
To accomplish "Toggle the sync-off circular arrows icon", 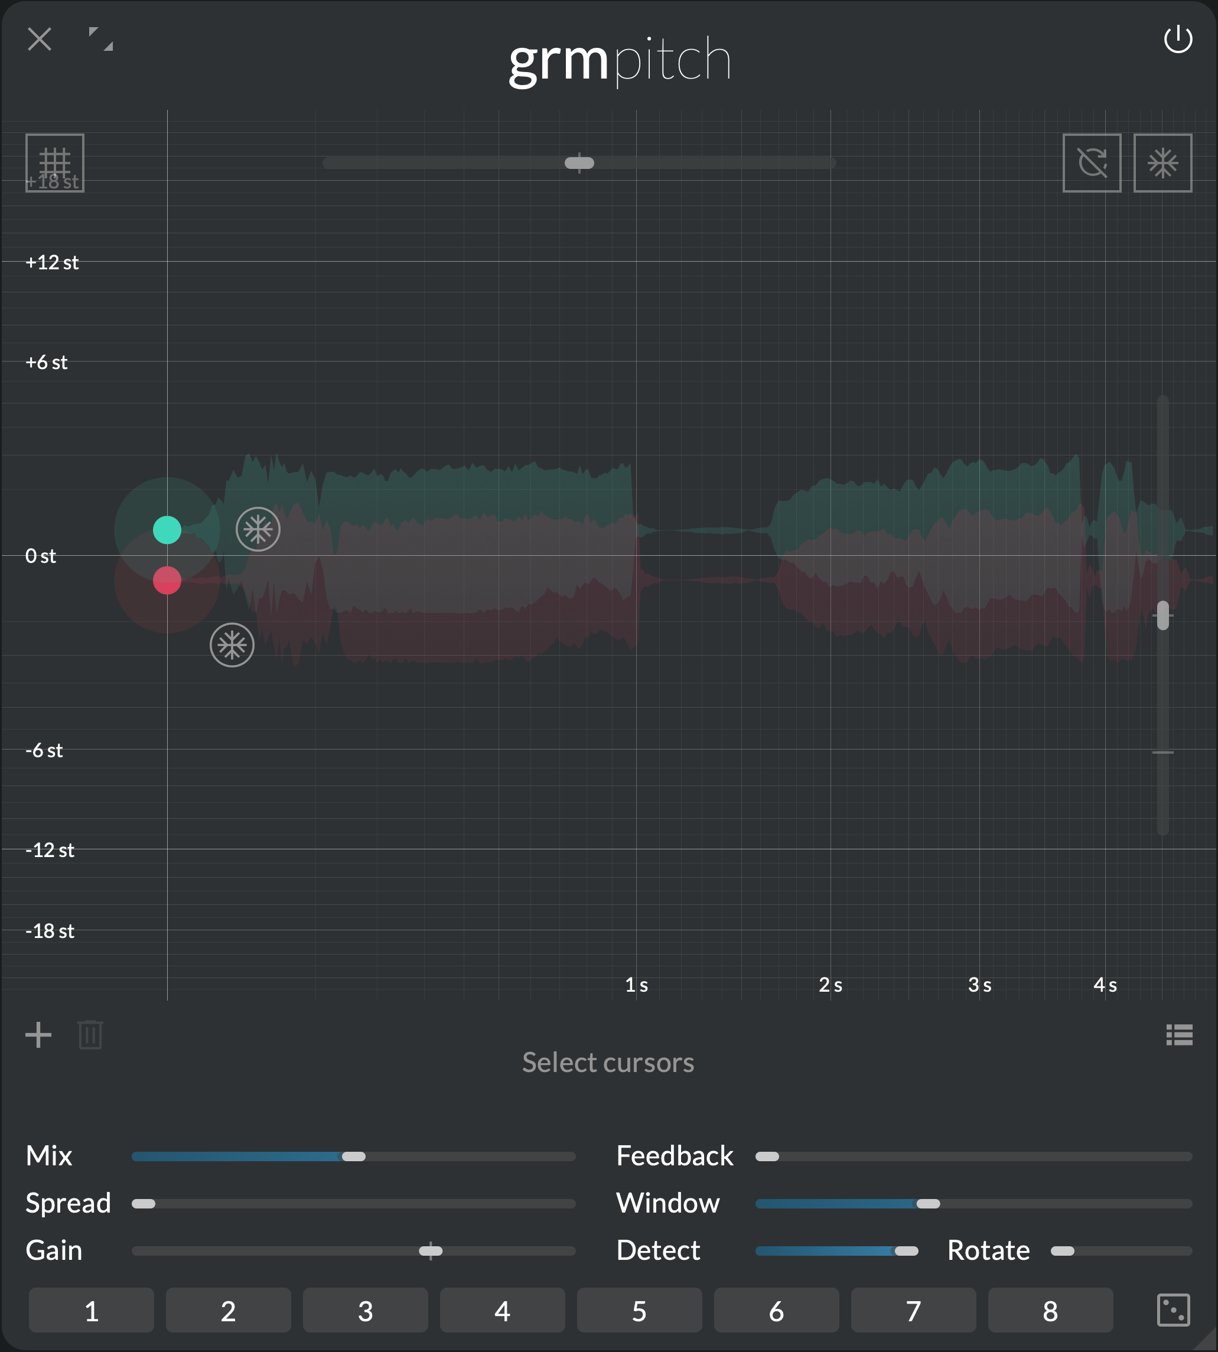I will [1092, 162].
